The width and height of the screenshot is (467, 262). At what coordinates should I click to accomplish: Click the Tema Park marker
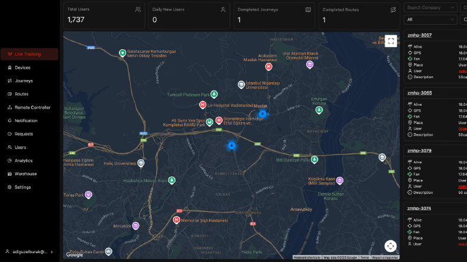88,194
